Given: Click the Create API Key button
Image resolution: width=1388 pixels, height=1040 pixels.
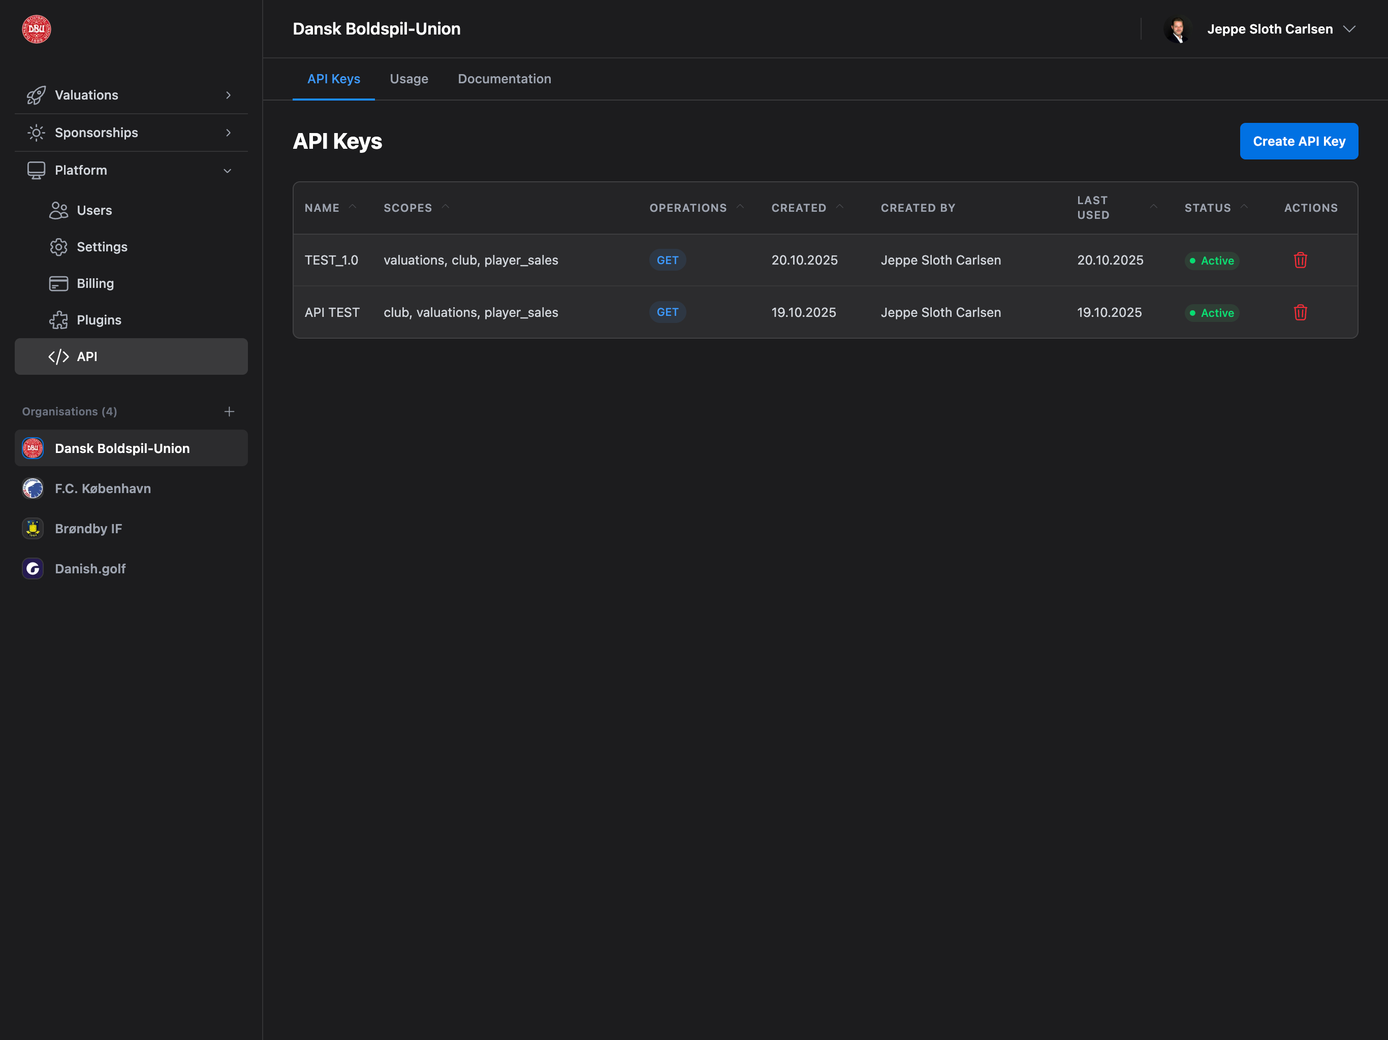Looking at the screenshot, I should 1299,141.
